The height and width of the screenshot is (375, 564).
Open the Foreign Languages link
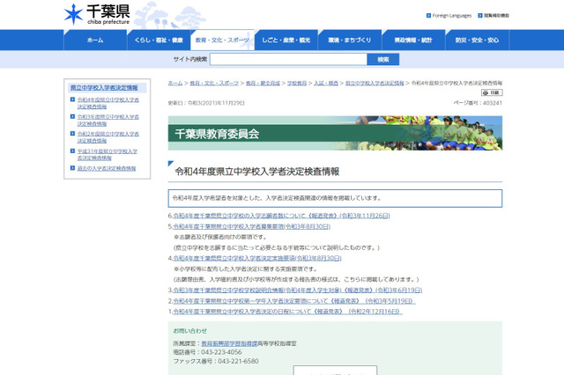click(x=452, y=16)
